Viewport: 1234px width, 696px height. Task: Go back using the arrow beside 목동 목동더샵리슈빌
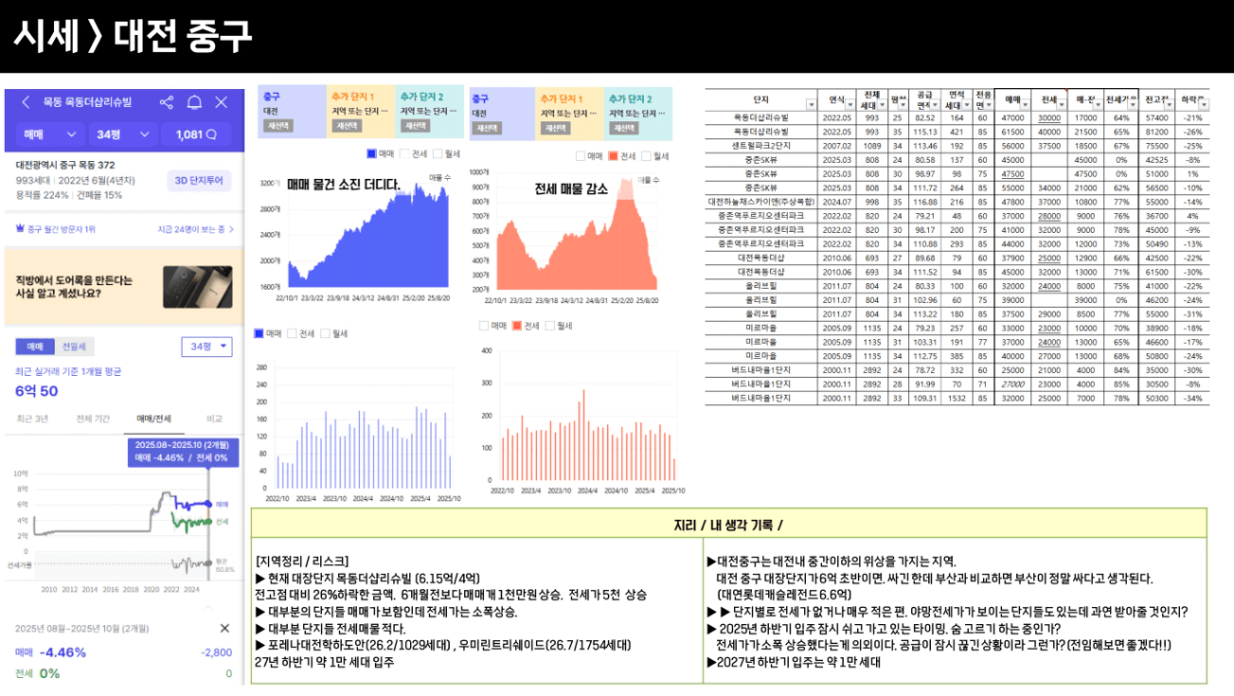(x=25, y=102)
